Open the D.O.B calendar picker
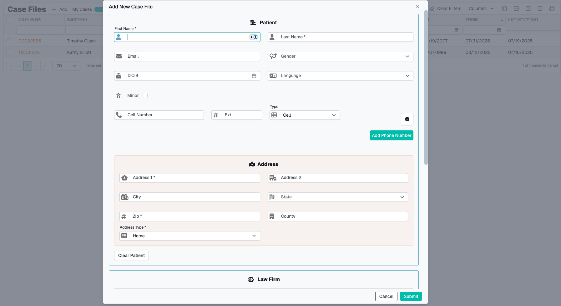The height and width of the screenshot is (306, 561). (x=254, y=76)
